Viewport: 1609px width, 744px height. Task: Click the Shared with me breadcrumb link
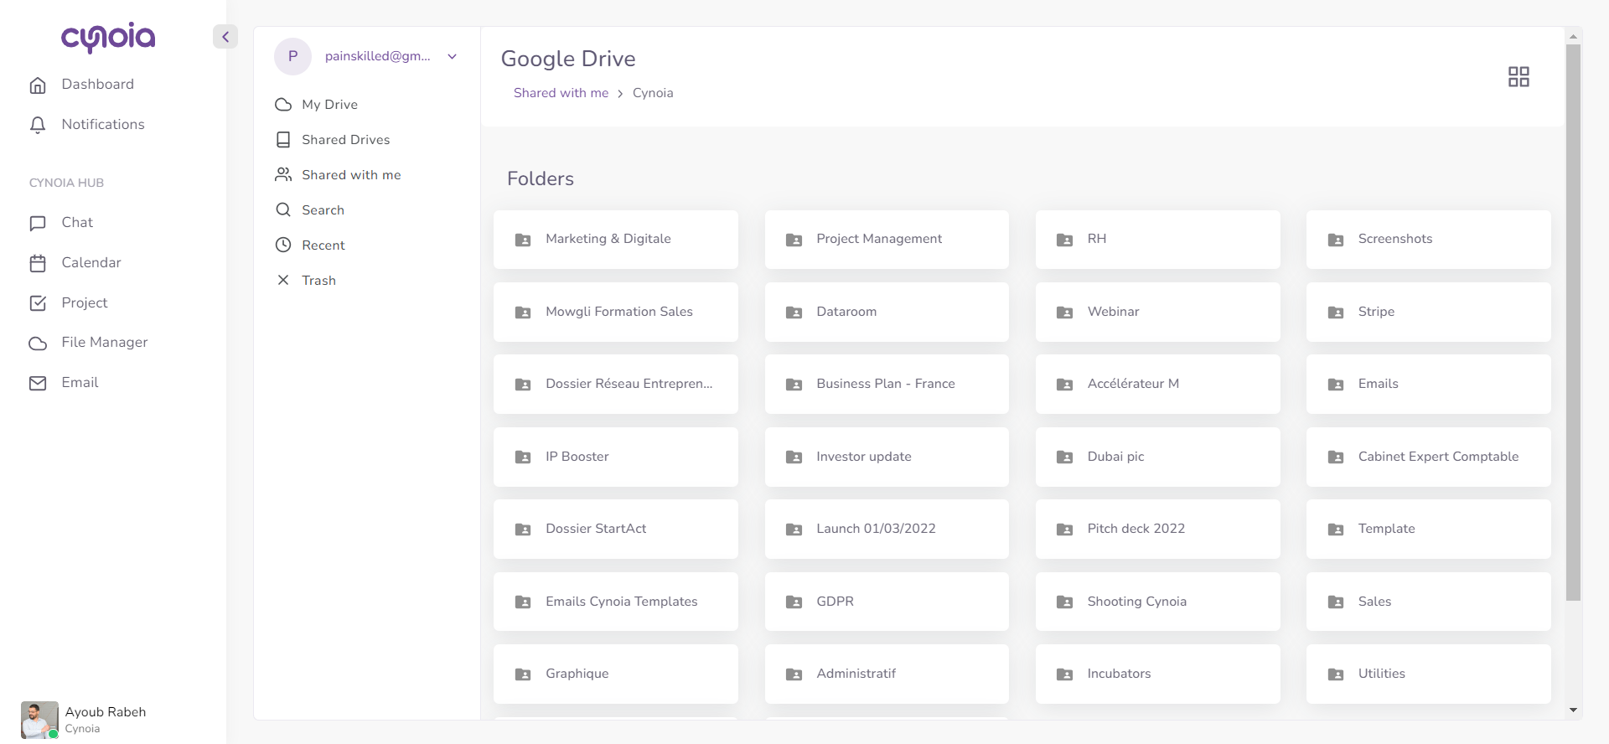[561, 93]
